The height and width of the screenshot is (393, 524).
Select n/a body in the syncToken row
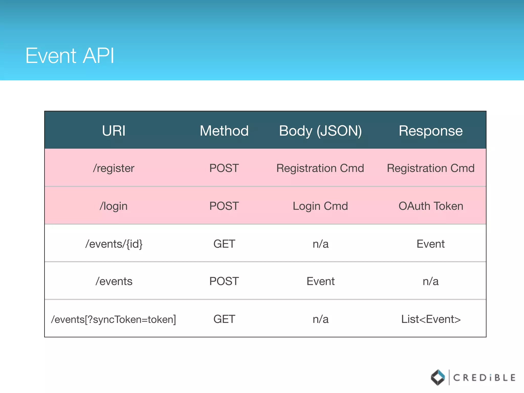321,319
